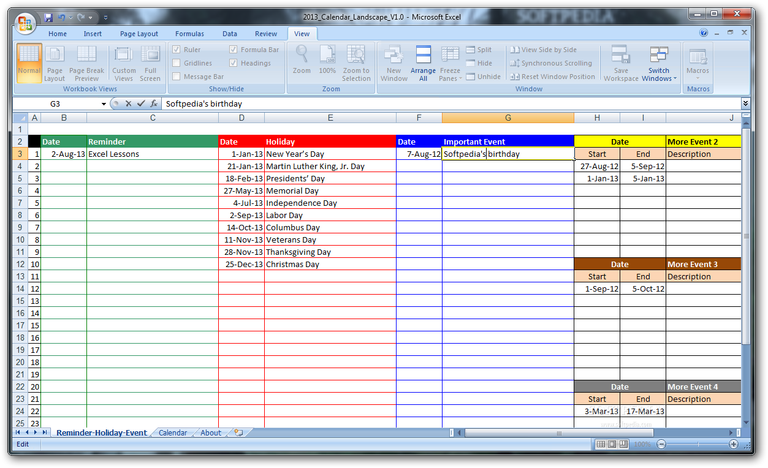768x468 pixels.
Task: Toggle the Gridlines checkbox
Action: [x=177, y=63]
